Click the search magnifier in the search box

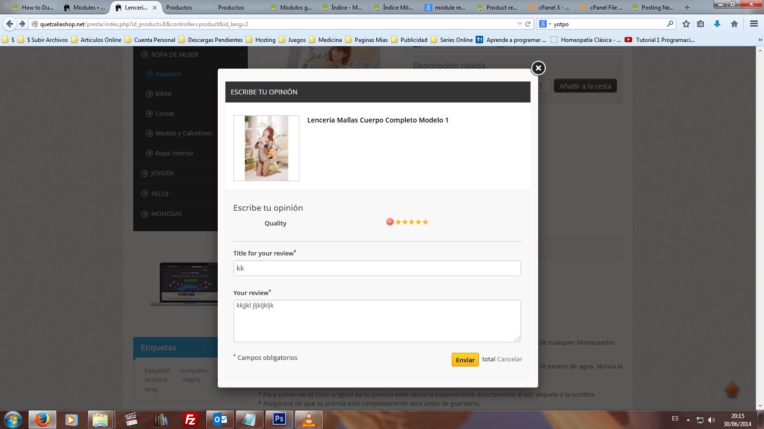click(x=670, y=24)
